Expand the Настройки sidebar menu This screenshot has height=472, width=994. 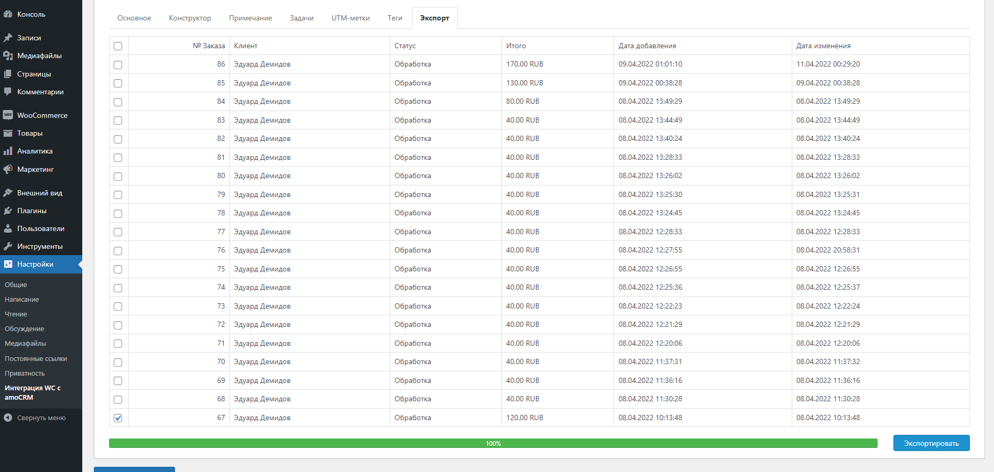[35, 264]
